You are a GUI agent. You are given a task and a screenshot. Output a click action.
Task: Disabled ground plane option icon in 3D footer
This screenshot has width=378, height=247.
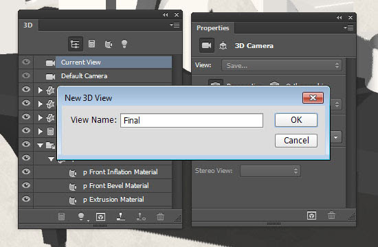[x=141, y=217]
